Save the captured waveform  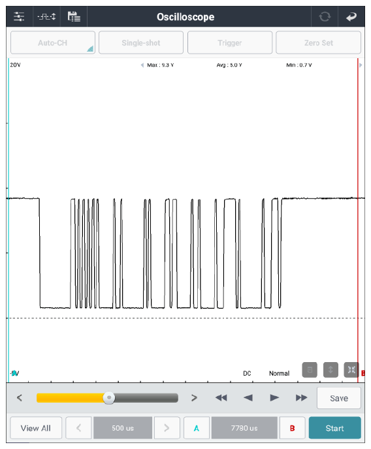click(x=339, y=398)
